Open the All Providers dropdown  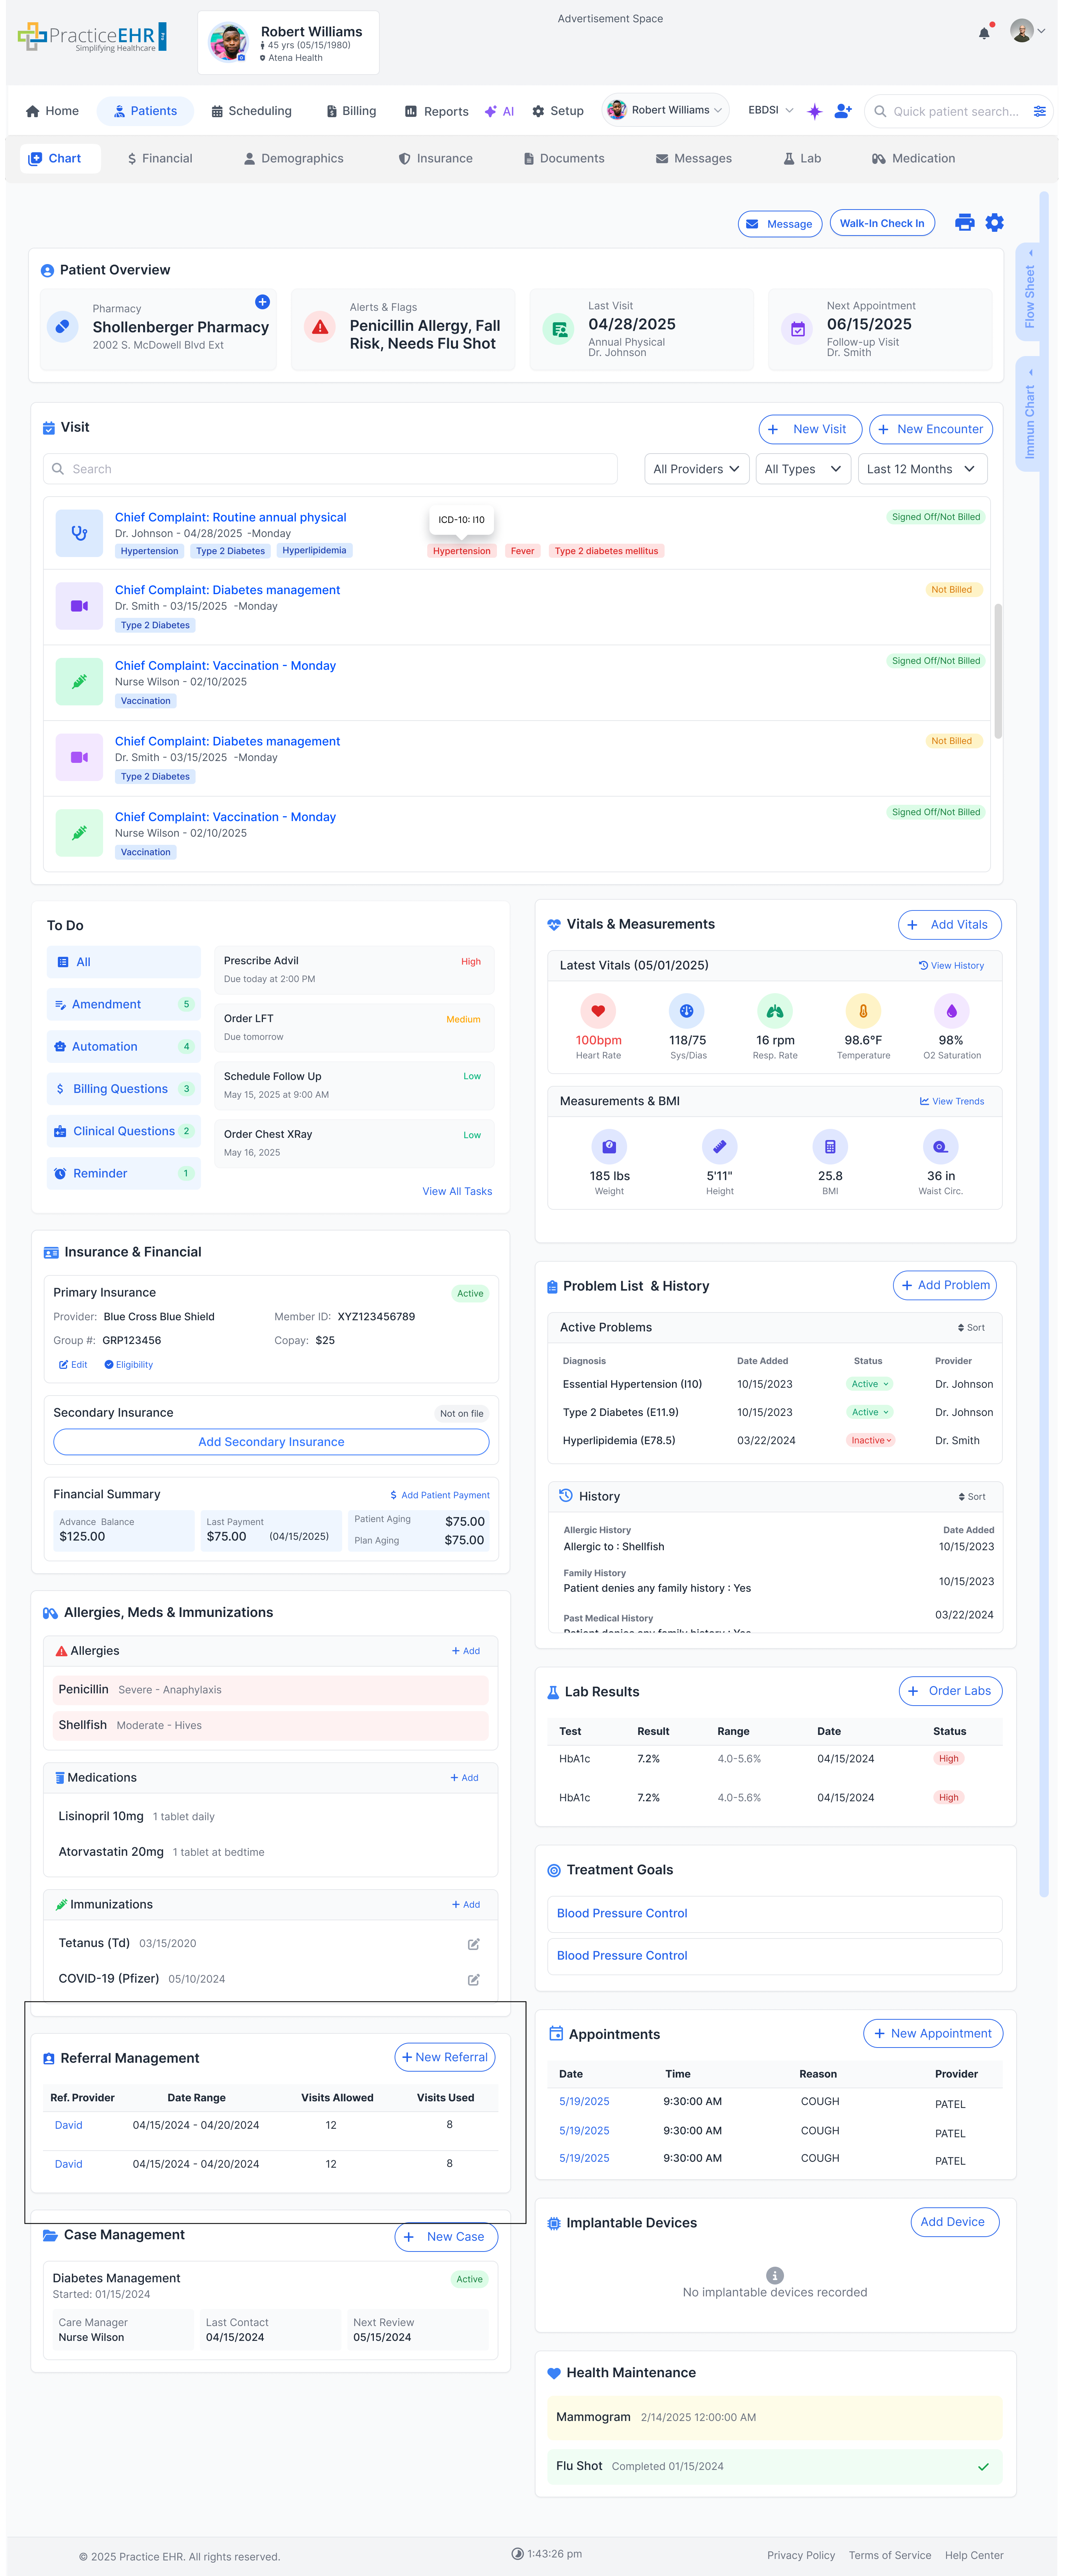[696, 468]
